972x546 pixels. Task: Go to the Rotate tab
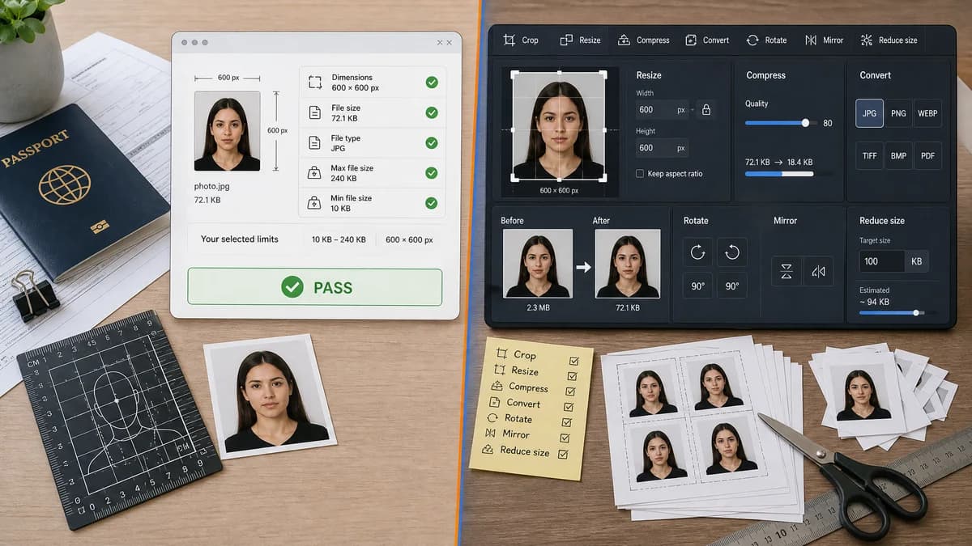pos(766,40)
